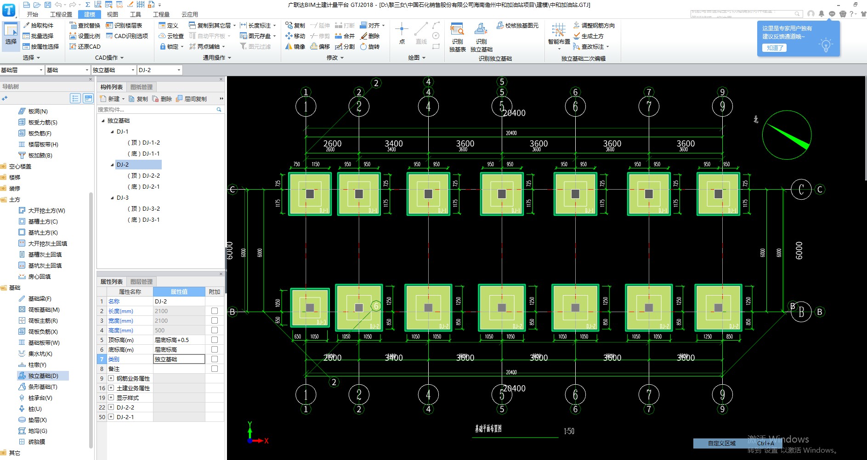Click the 类别 value cell 独立基础

tap(179, 359)
